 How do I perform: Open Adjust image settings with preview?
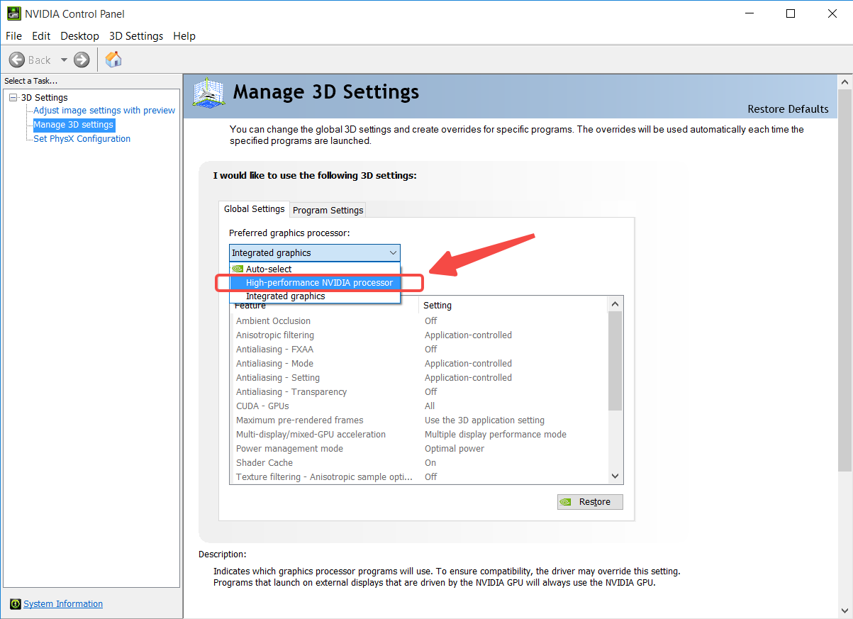[x=104, y=111]
